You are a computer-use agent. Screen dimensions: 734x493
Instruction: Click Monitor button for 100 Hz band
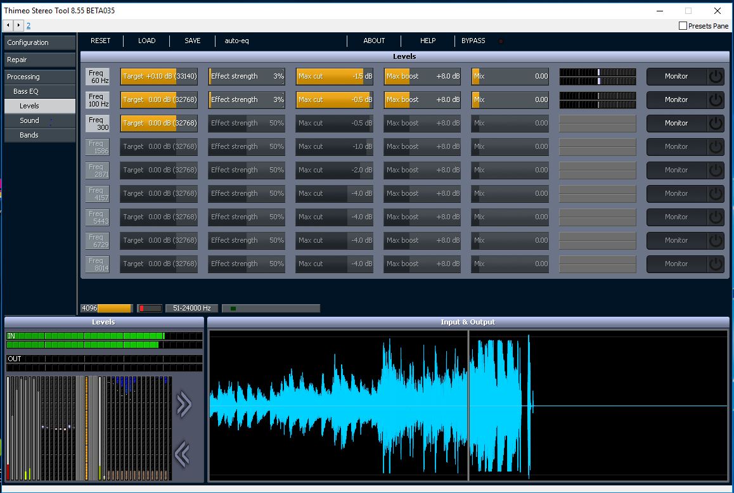pyautogui.click(x=676, y=99)
